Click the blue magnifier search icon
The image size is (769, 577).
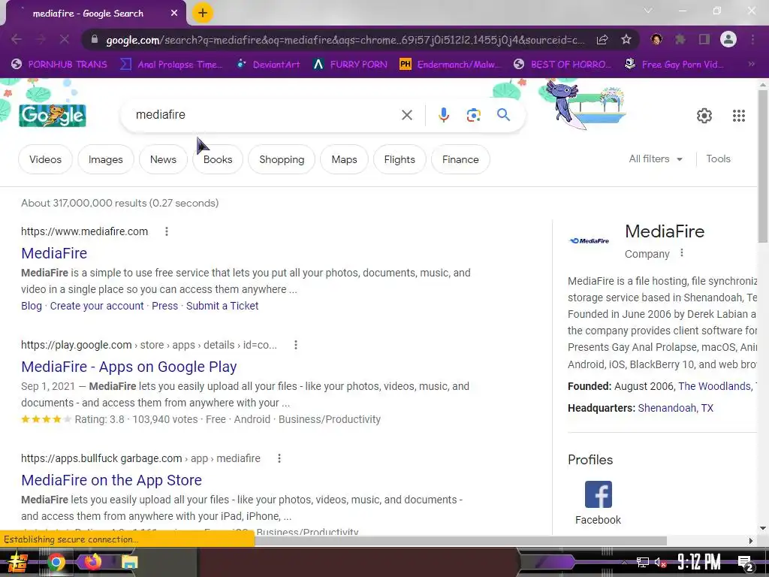[503, 115]
